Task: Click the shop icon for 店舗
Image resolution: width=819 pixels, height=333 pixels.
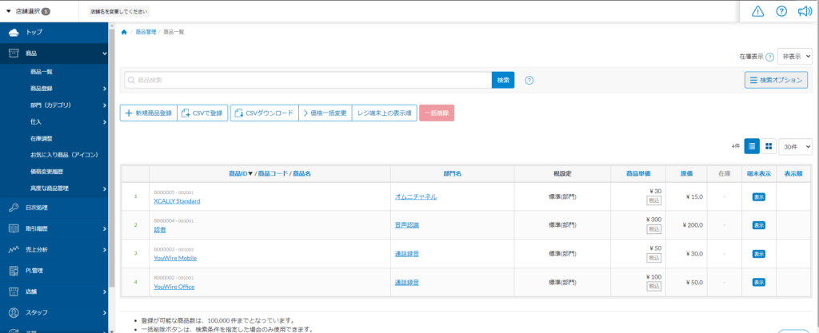Action: pyautogui.click(x=14, y=291)
